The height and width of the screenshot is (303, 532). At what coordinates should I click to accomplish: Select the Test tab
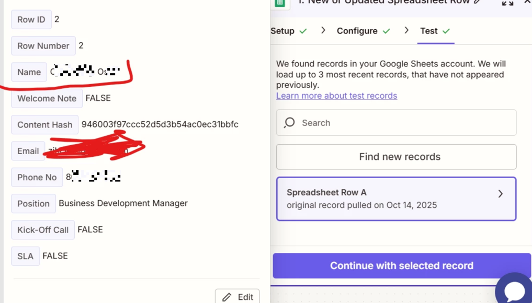click(x=429, y=31)
